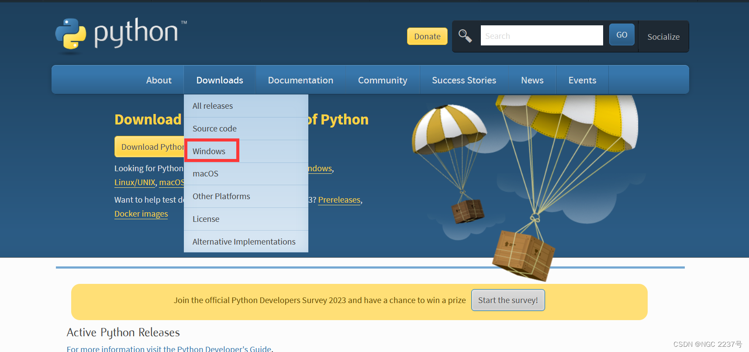The height and width of the screenshot is (352, 749).
Task: Select Windows in Downloads dropdown
Action: [246, 151]
